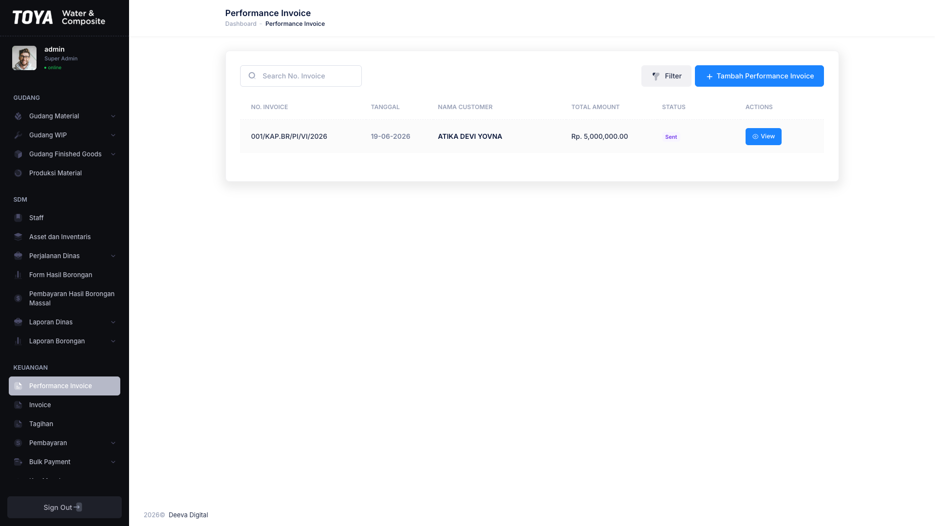Image resolution: width=935 pixels, height=526 pixels.
Task: Click the TOYA Water & Composite logo
Action: click(x=59, y=18)
